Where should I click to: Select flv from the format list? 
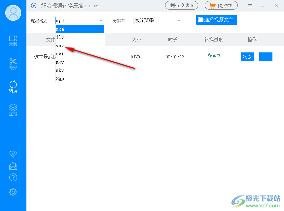point(80,37)
